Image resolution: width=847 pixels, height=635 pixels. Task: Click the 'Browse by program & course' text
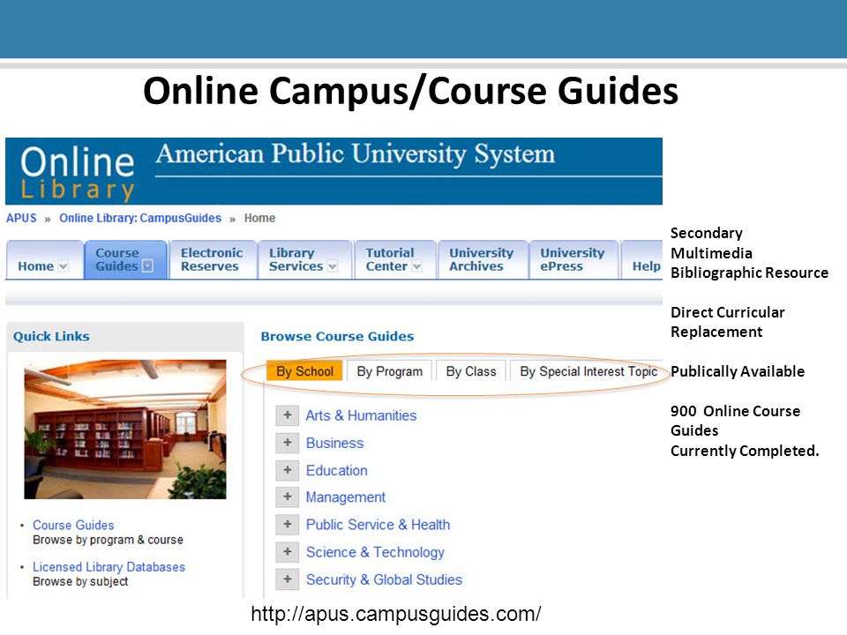tap(108, 540)
